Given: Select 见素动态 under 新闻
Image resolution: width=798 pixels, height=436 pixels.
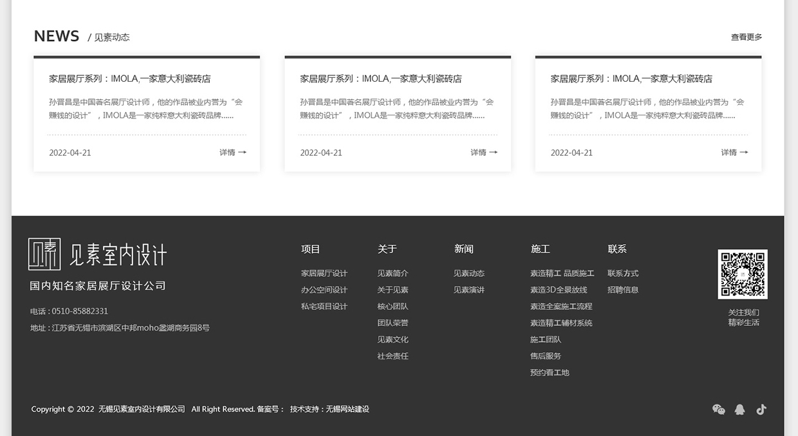Looking at the screenshot, I should pos(469,274).
